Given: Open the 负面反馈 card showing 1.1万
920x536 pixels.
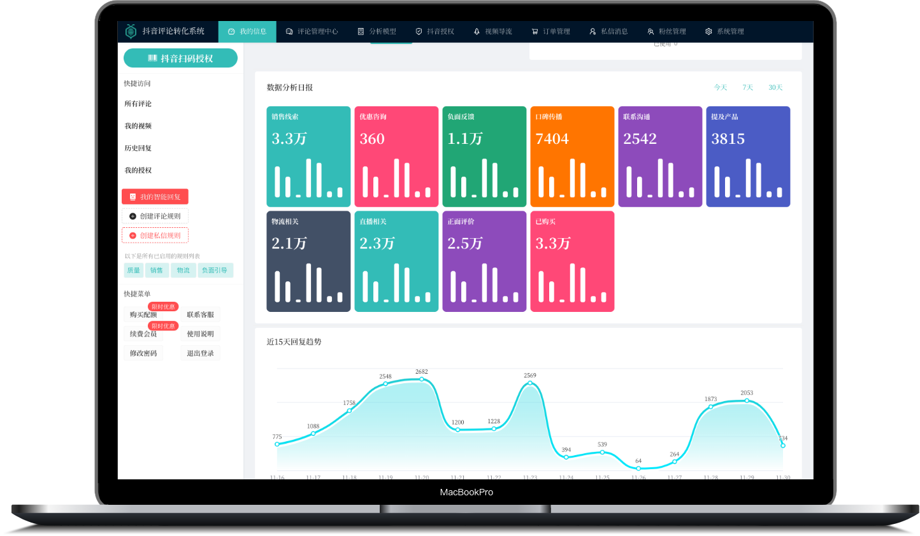Looking at the screenshot, I should (x=484, y=157).
